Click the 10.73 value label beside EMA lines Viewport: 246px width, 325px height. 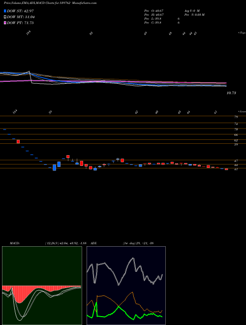point(231,93)
